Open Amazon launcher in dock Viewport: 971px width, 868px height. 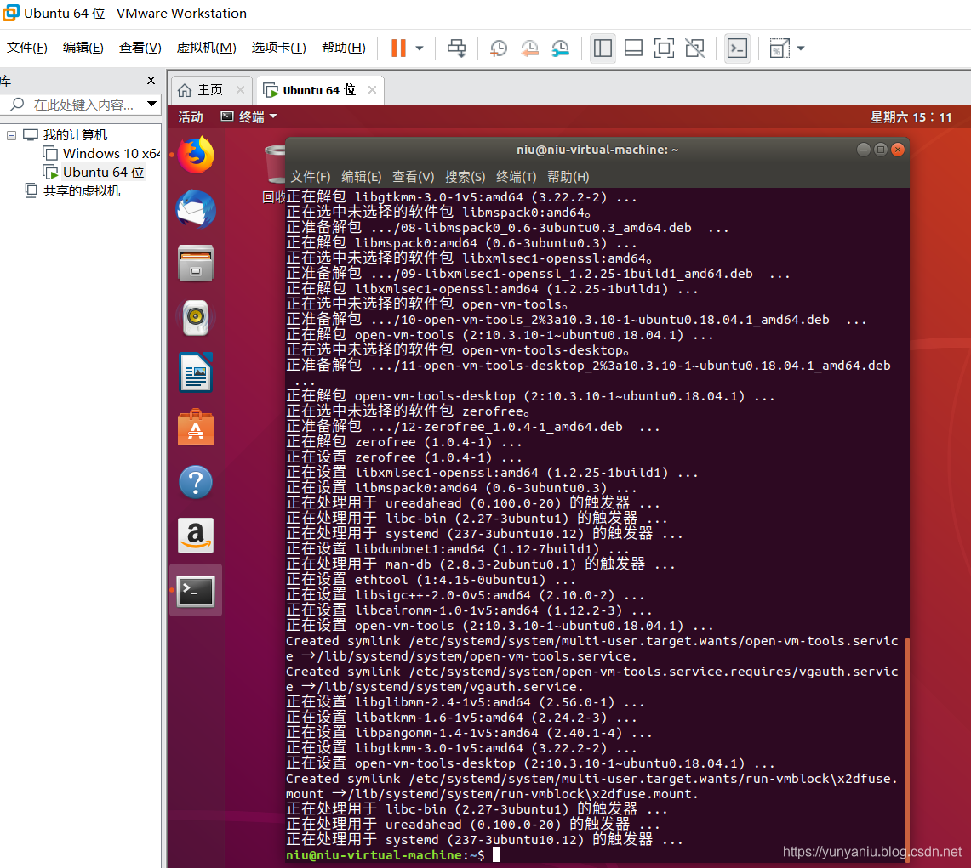(x=196, y=536)
